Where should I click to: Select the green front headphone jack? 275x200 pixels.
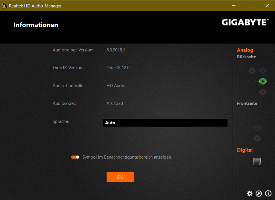[257, 128]
